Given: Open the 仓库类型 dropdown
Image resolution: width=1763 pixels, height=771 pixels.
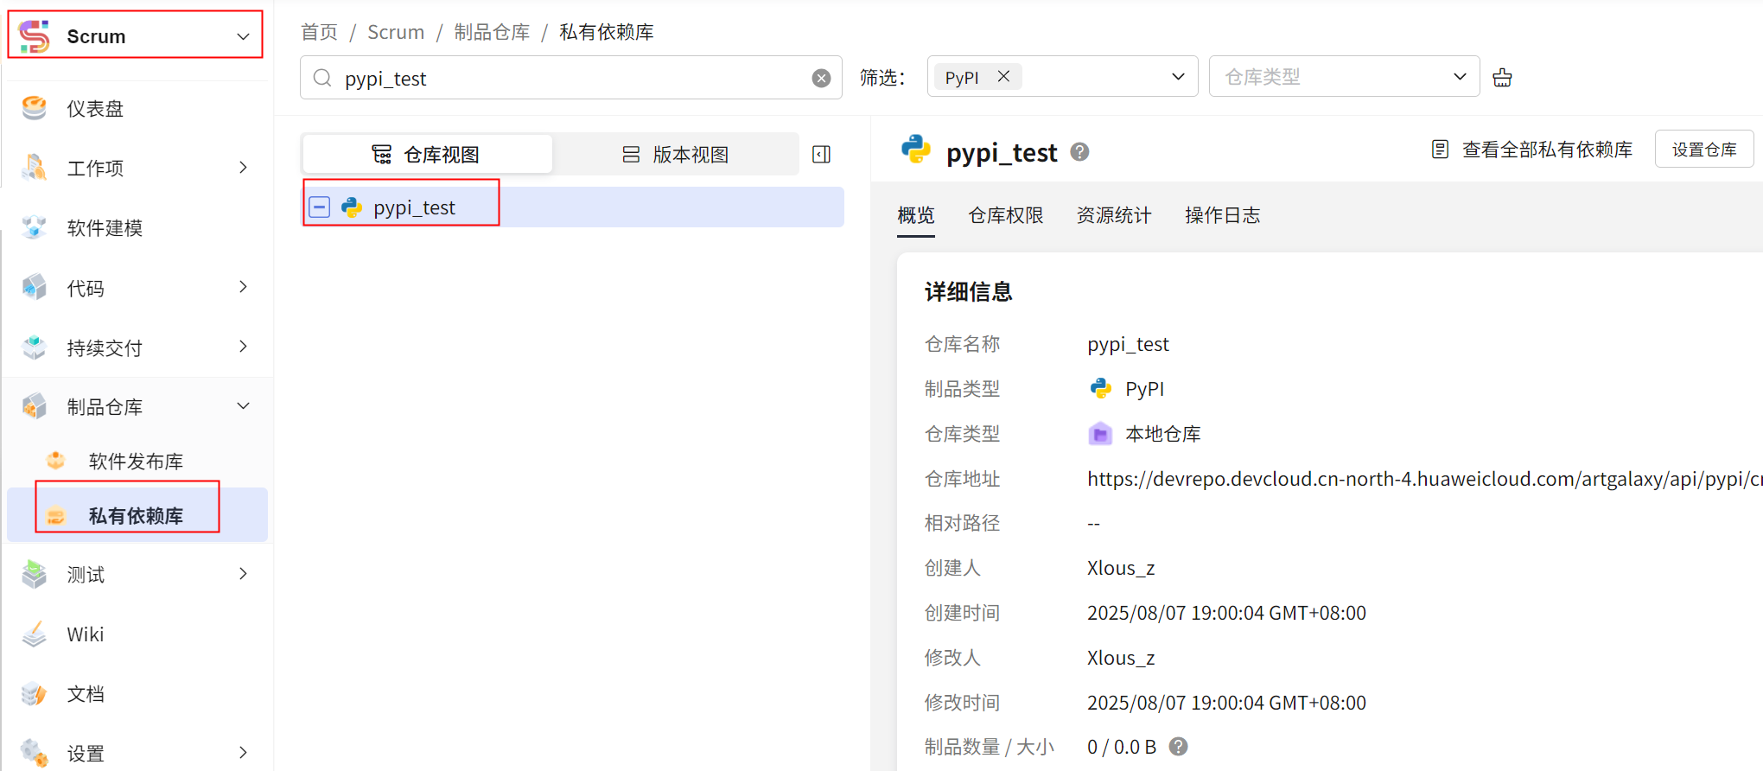Looking at the screenshot, I should click(1344, 77).
